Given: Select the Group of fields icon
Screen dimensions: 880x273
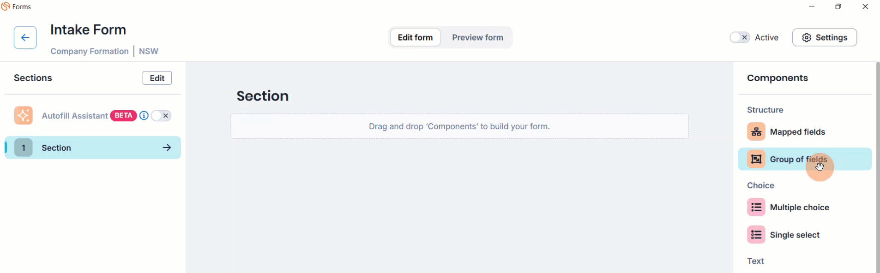Looking at the screenshot, I should [756, 159].
